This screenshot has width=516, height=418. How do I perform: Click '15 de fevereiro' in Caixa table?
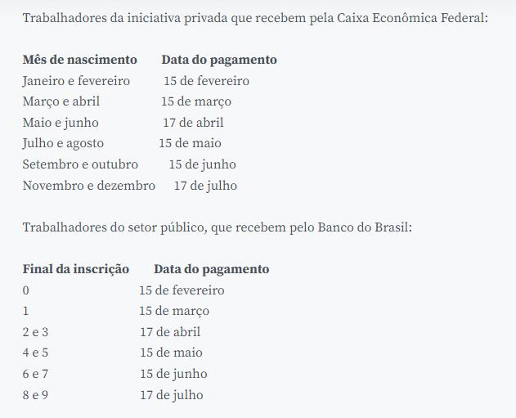[x=206, y=81]
